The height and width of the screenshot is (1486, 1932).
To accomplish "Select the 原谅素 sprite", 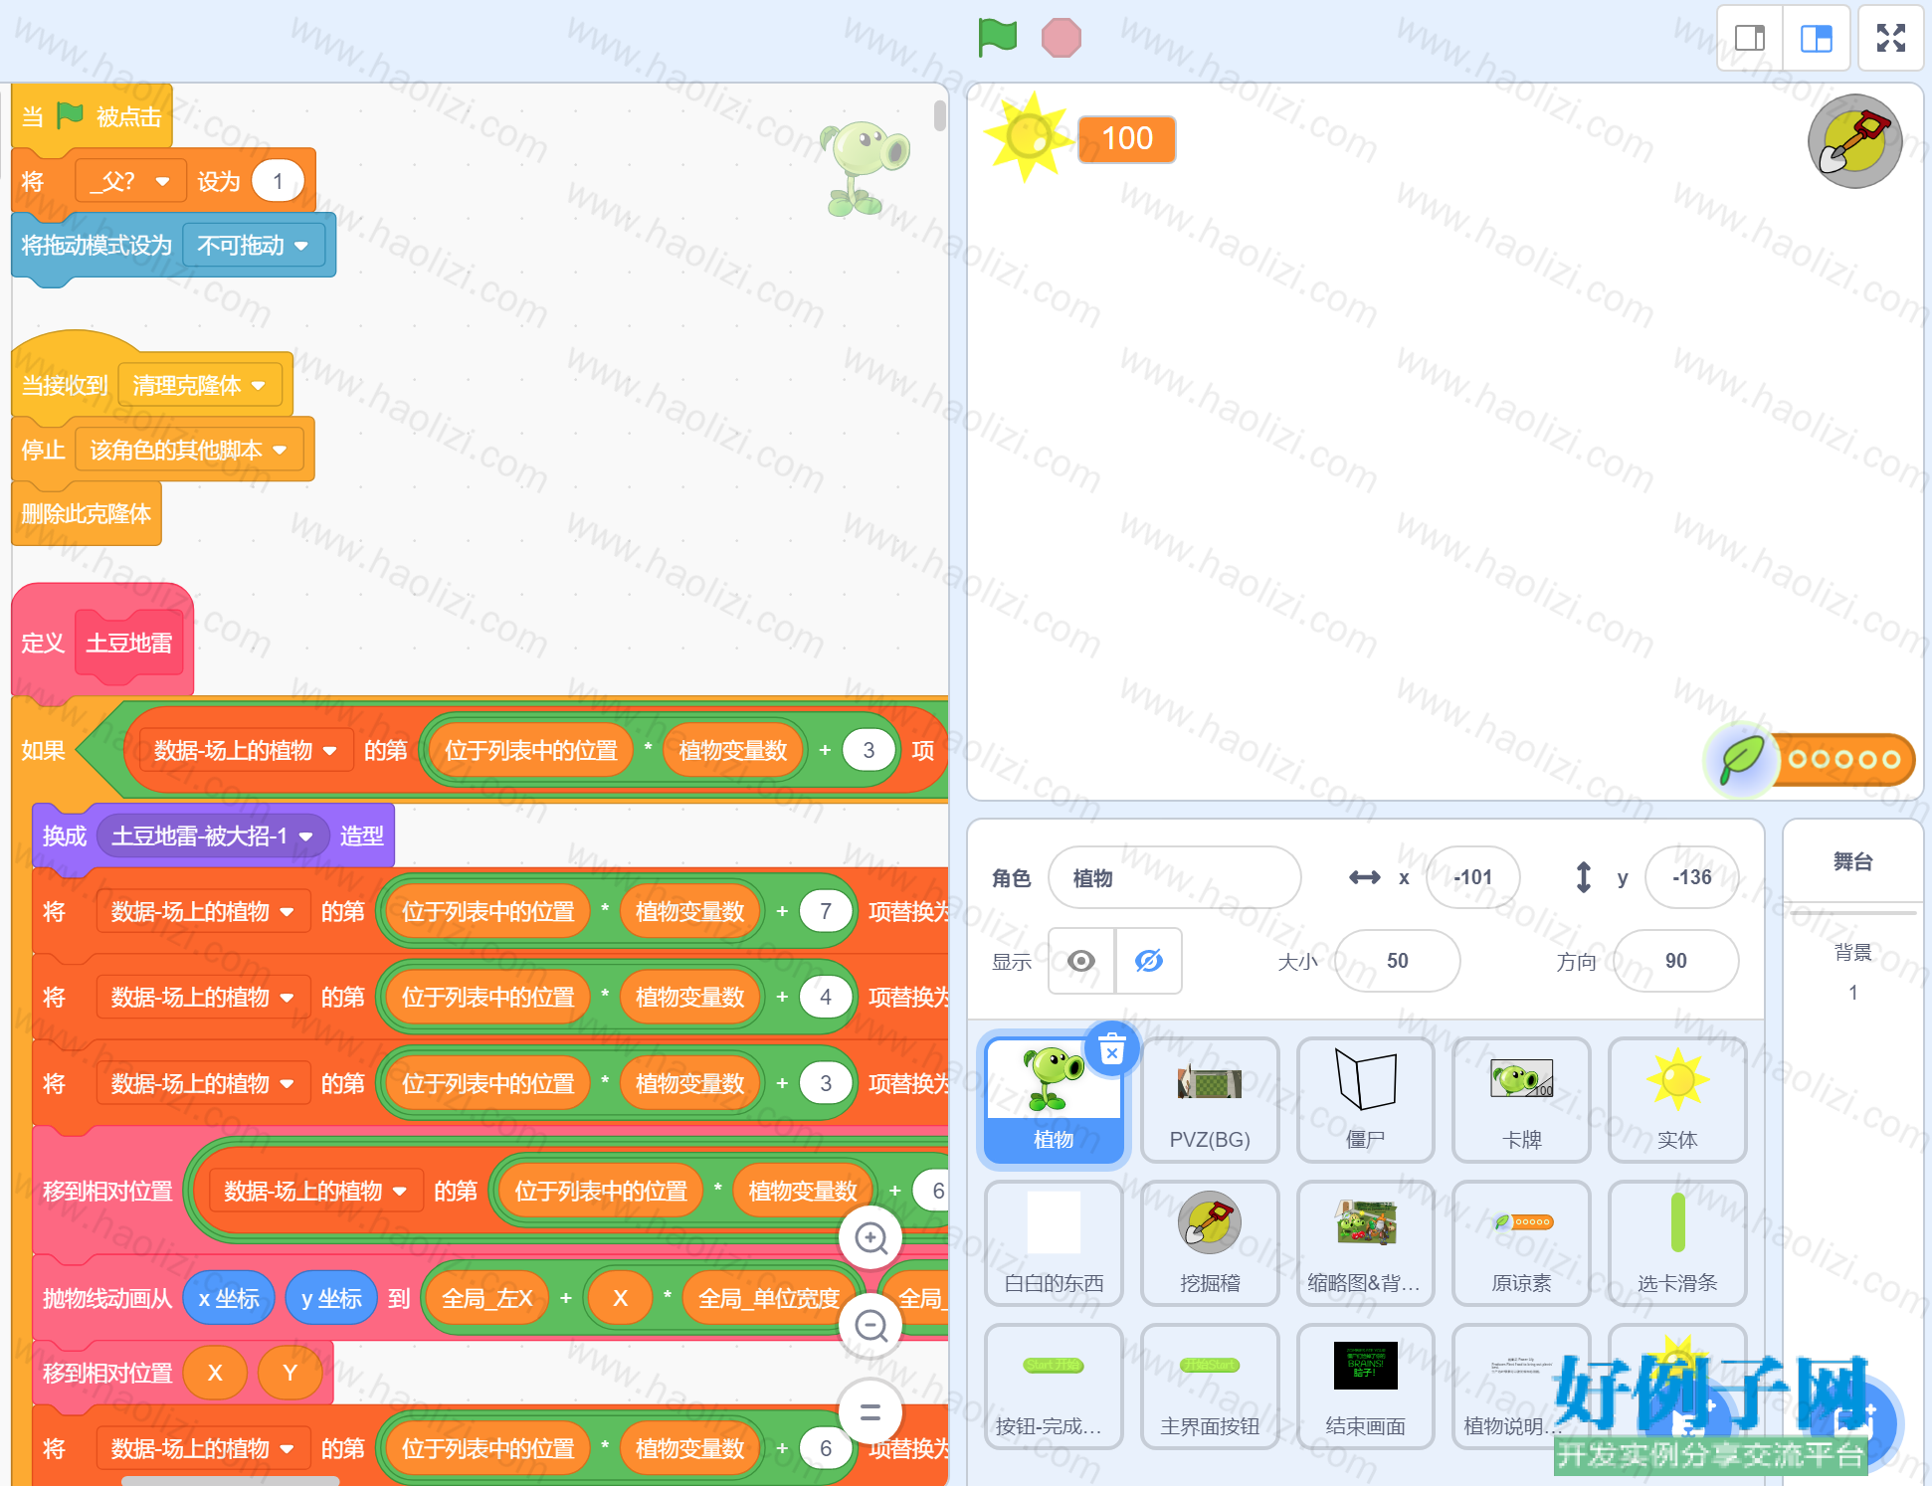I will [1521, 1243].
